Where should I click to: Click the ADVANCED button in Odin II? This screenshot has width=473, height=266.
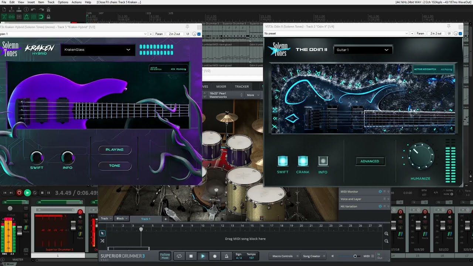click(370, 161)
